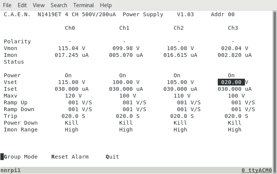Open the View menu
Image resolution: width=277 pixels, height=174 pixels.
(x=38, y=5)
